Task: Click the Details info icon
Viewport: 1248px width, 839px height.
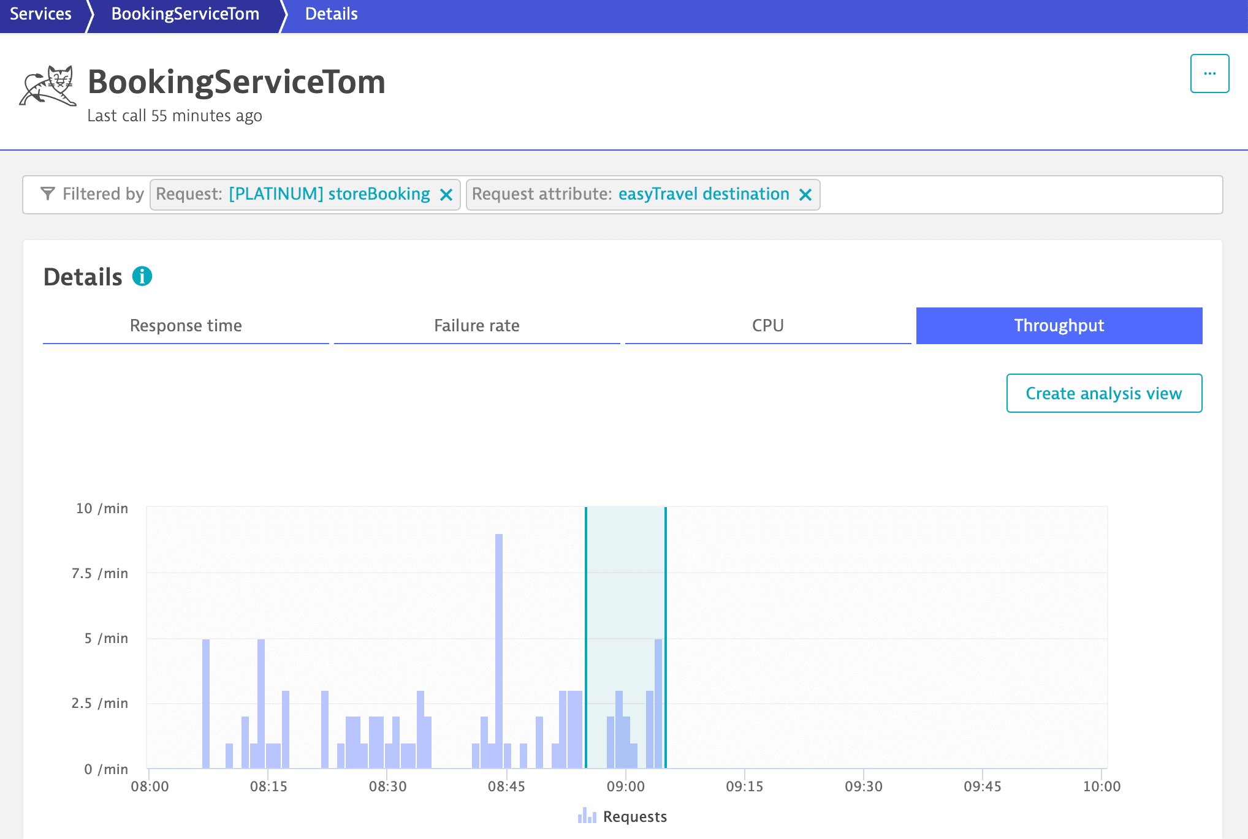Action: 142,276
